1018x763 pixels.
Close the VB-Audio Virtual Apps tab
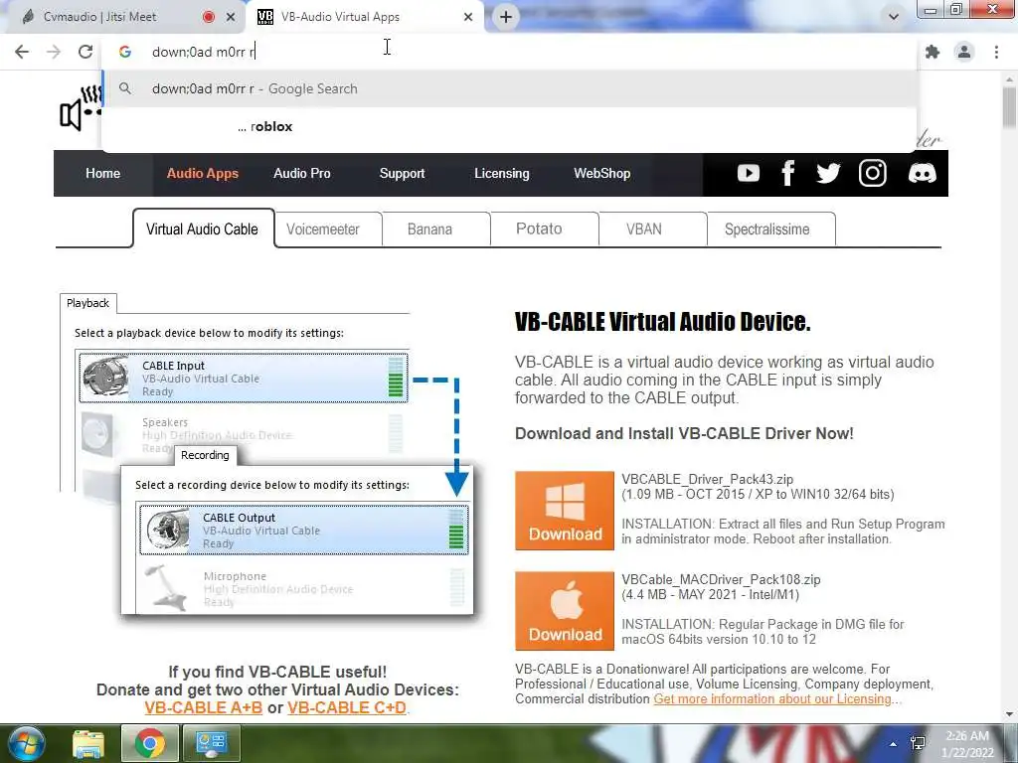click(x=468, y=17)
